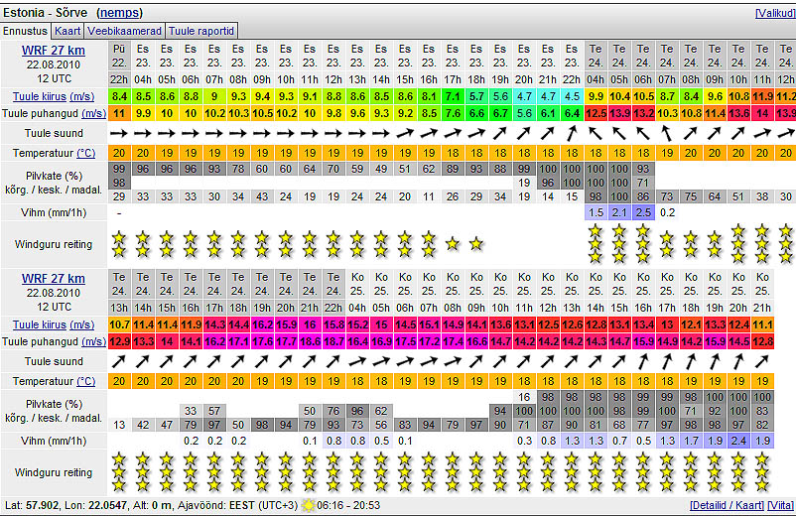Switch to the Kaart tab
Image resolution: width=796 pixels, height=516 pixels.
(x=67, y=31)
